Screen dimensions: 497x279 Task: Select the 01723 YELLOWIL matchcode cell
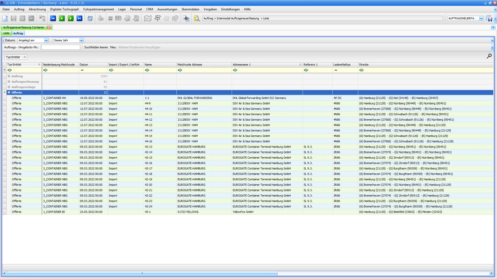click(204, 212)
